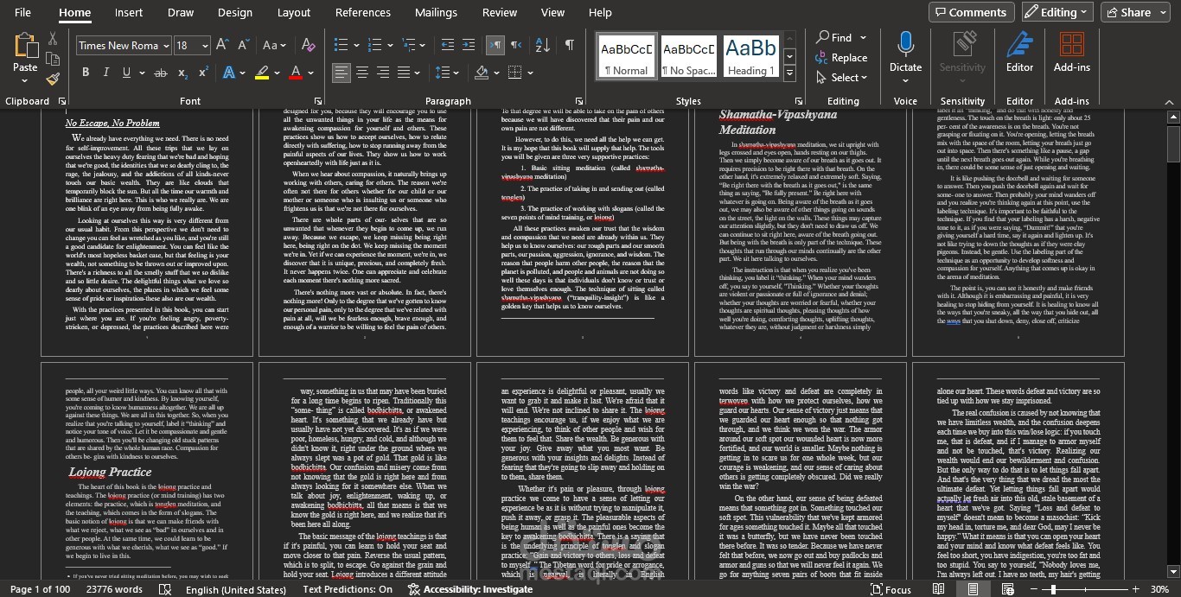Click the Replace button

(841, 57)
